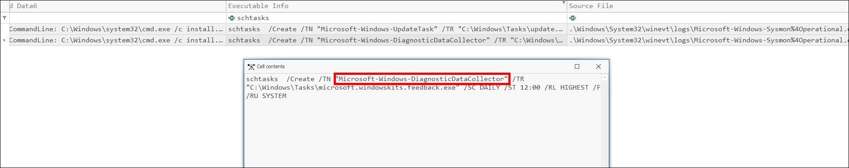This screenshot has height=168, width=849.
Task: Expand the row indicator arrow of second row
Action: [x=4, y=40]
